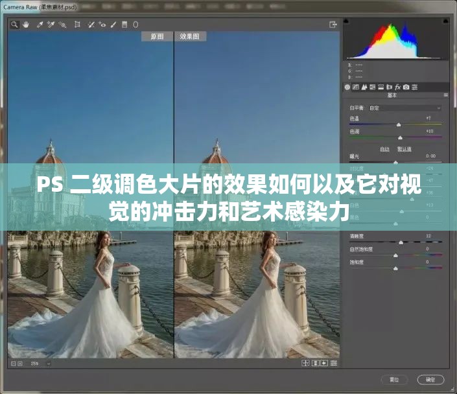Toggle highlight clipping warning above histogram
Image resolution: width=457 pixels, height=394 pixels.
445,21
